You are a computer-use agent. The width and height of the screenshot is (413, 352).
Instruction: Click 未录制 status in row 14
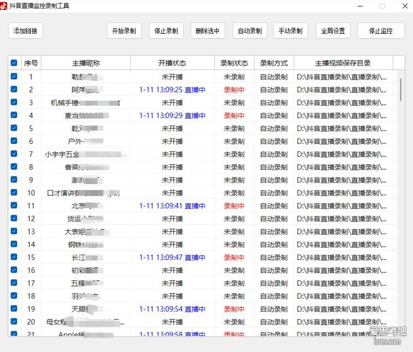234,245
